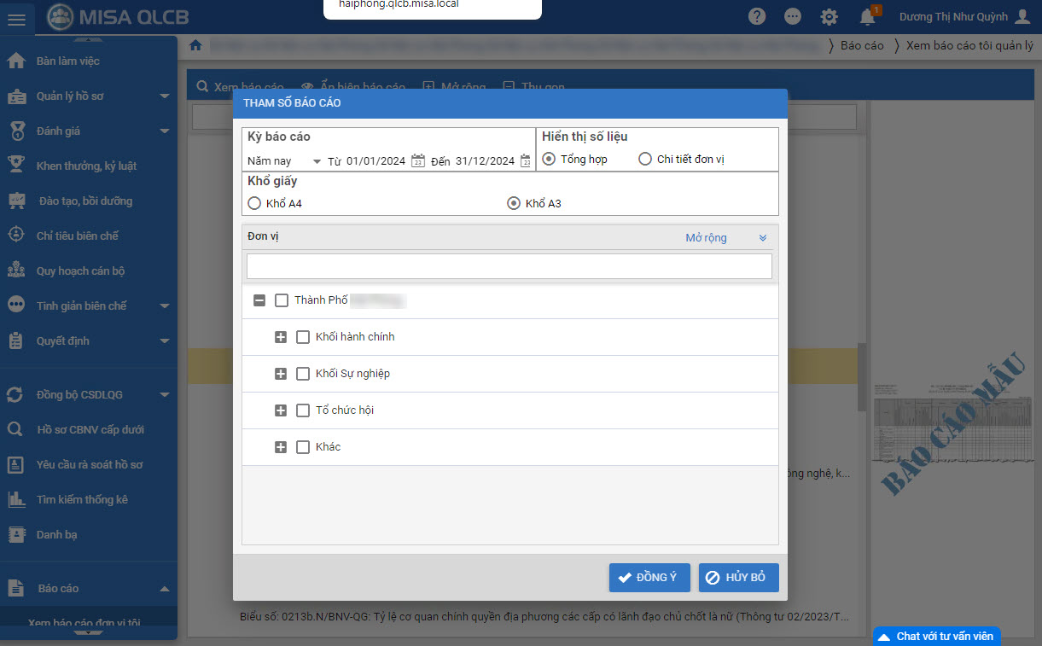Check the Khối hành chính checkbox

coord(303,337)
